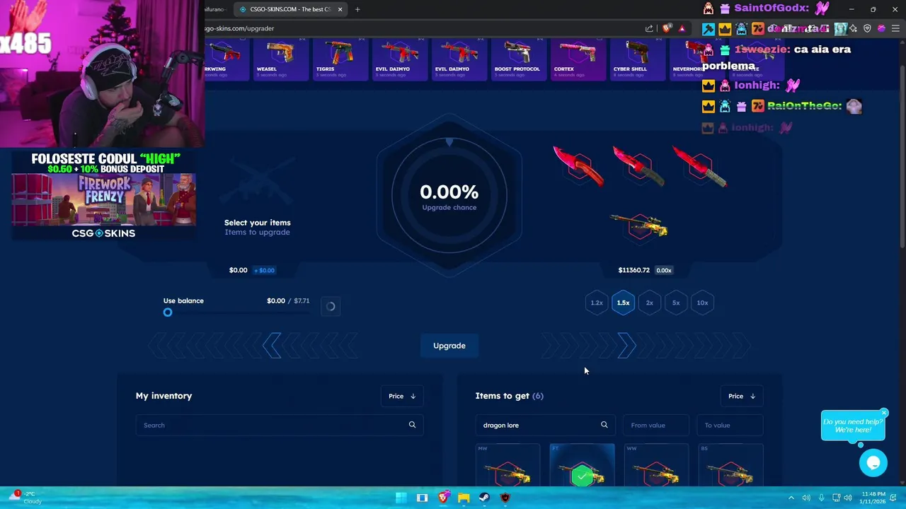This screenshot has width=906, height=509.
Task: Click the network tray icon
Action: tap(836, 498)
